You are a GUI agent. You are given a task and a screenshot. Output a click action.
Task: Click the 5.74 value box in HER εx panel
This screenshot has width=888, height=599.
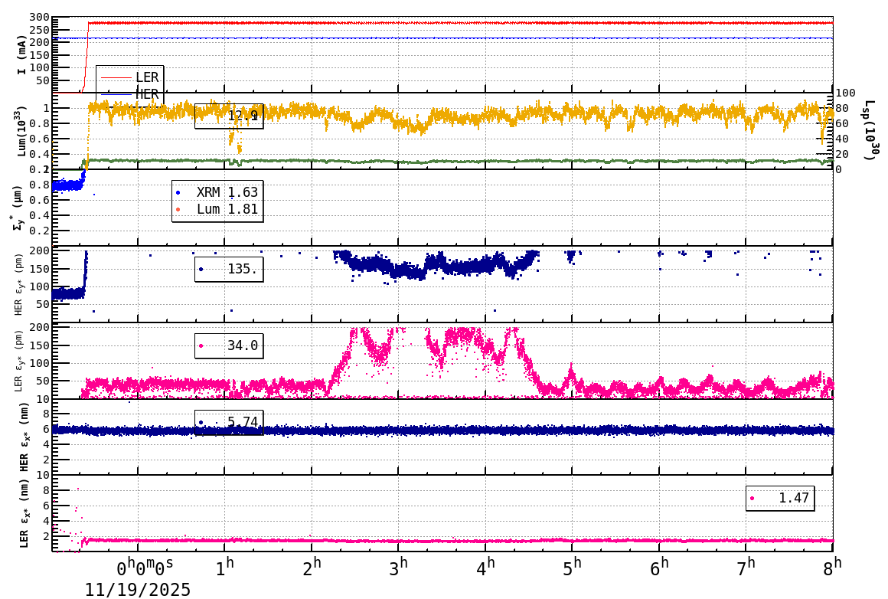[229, 422]
